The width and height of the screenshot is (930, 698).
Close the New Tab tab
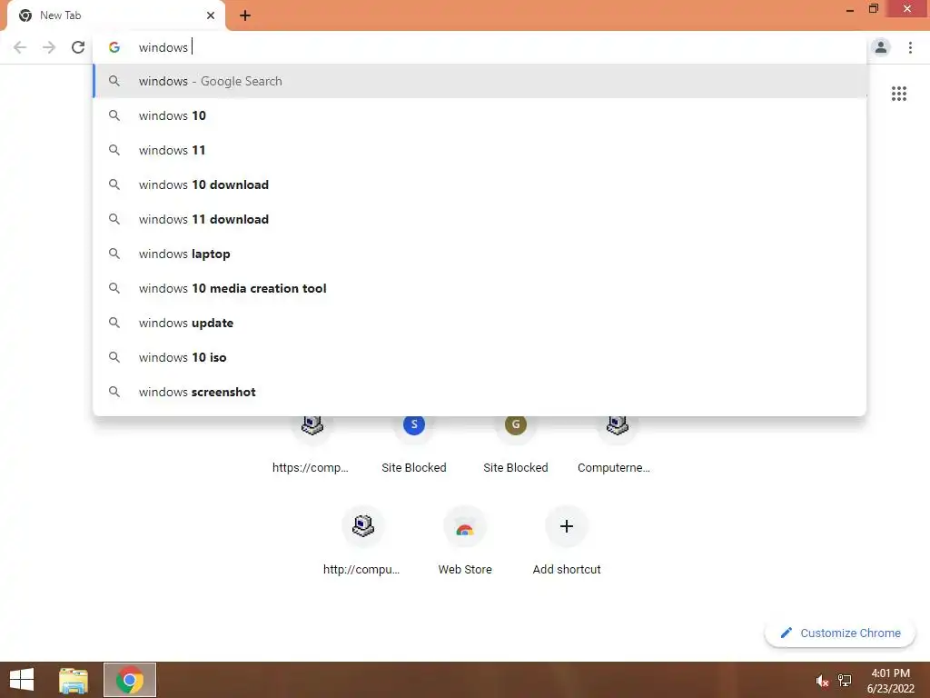click(x=211, y=15)
